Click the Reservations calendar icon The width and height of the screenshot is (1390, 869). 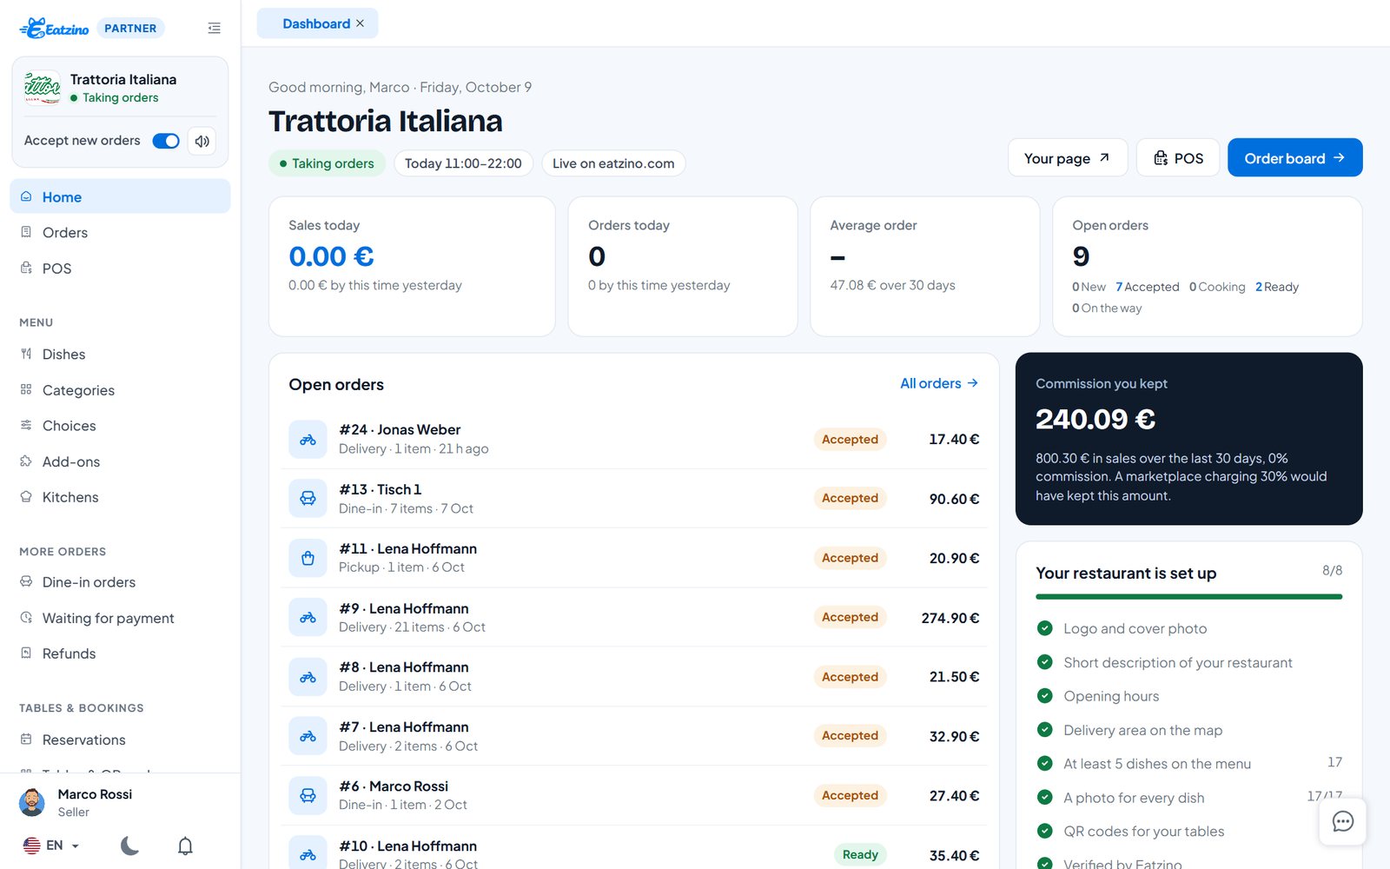tap(26, 739)
